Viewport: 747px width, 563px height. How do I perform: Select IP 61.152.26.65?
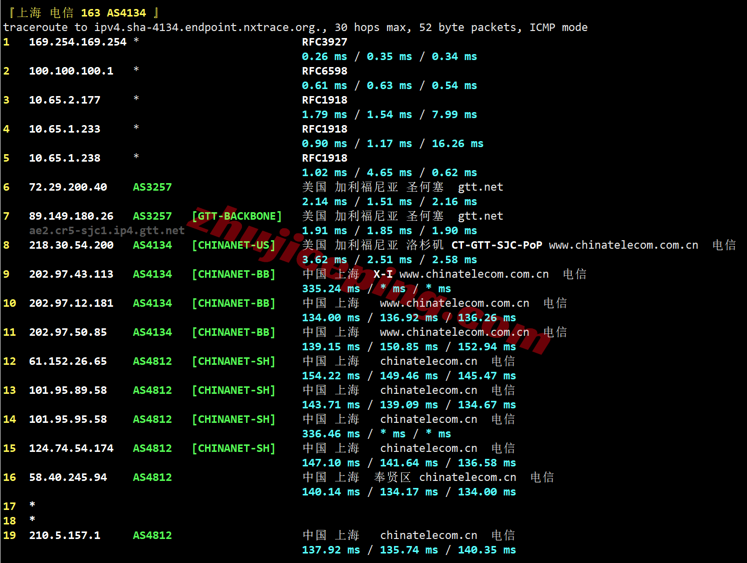(x=68, y=361)
